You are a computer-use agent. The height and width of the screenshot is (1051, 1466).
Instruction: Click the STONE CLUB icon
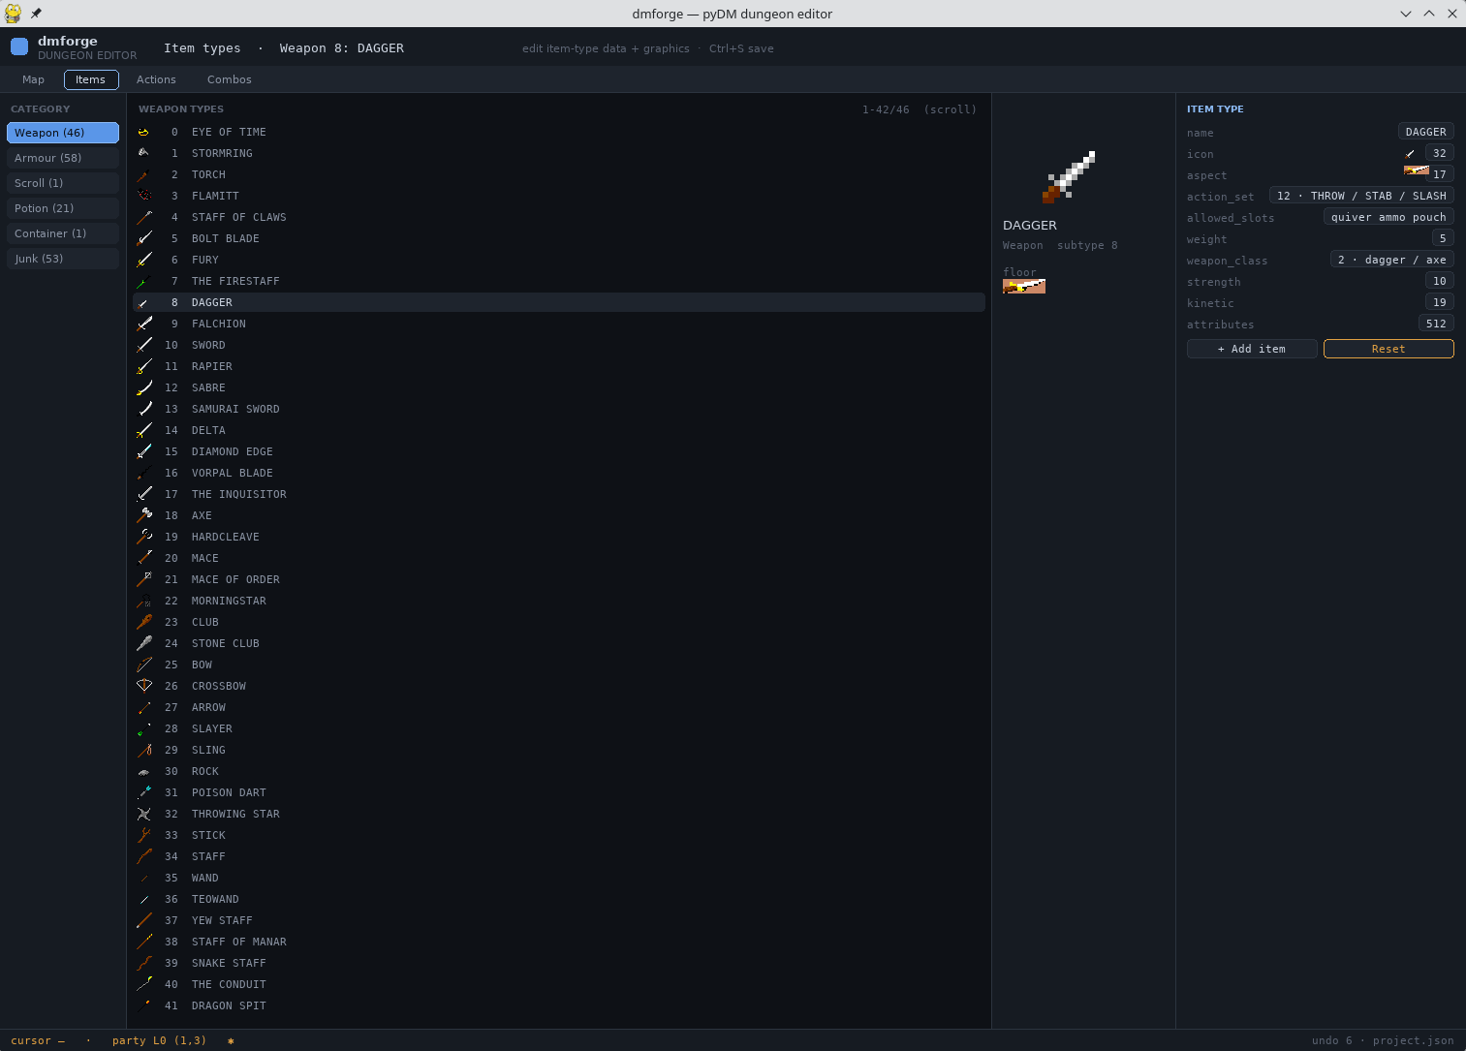(144, 643)
